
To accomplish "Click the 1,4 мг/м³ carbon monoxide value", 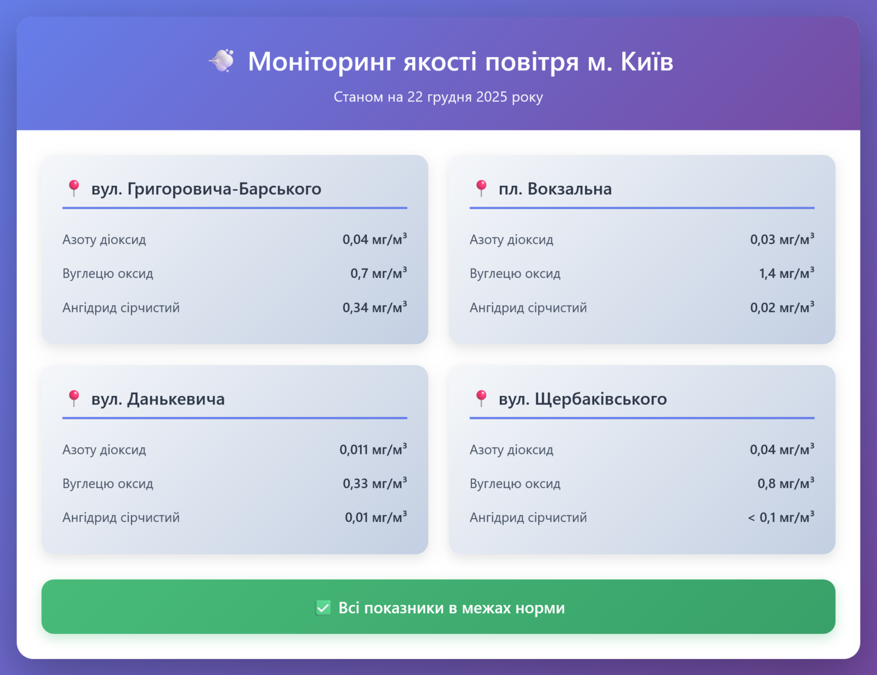I will [x=786, y=273].
